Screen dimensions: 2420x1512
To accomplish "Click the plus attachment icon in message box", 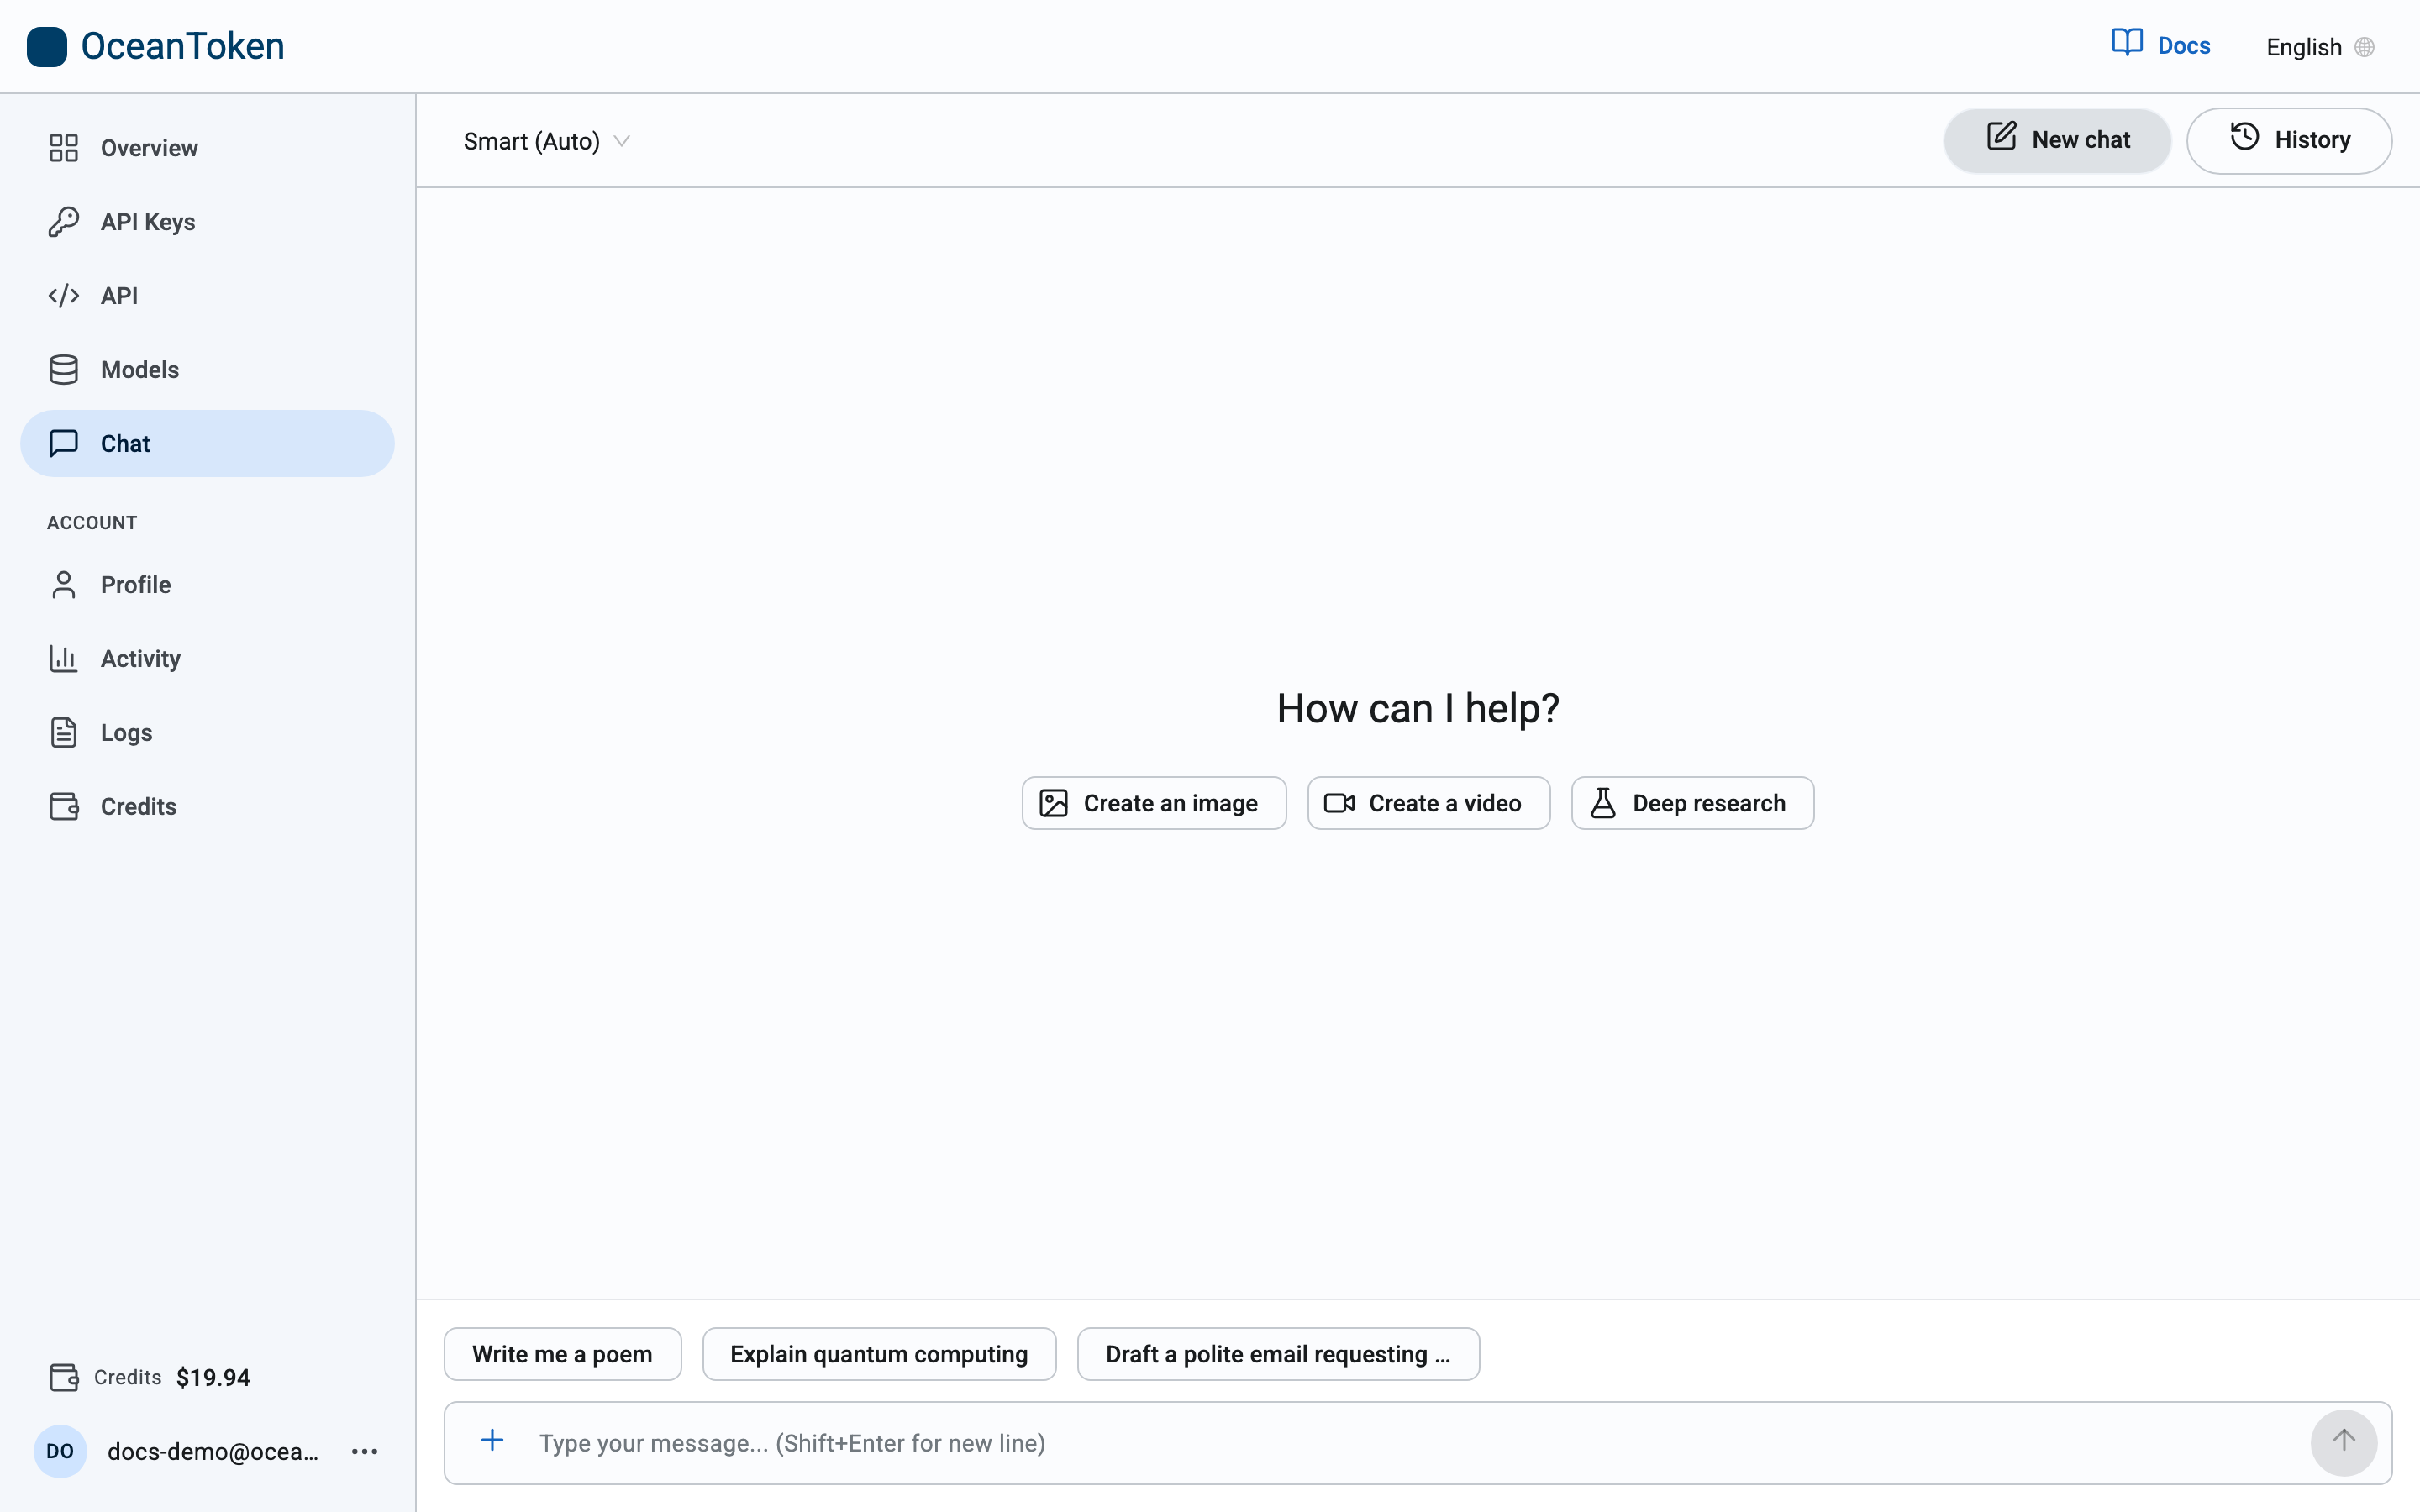I will [x=492, y=1441].
